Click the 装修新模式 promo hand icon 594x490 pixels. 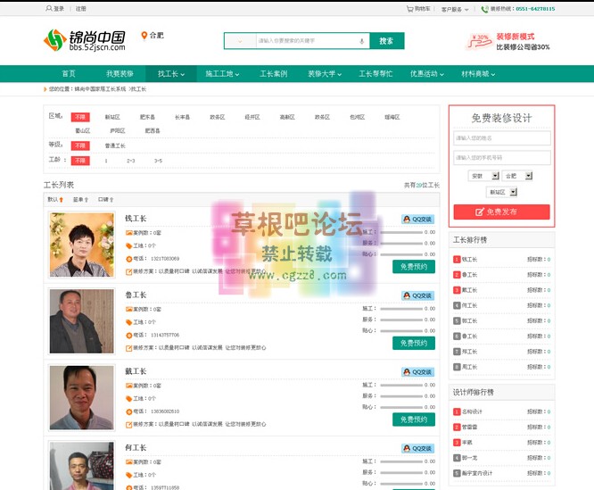click(479, 42)
